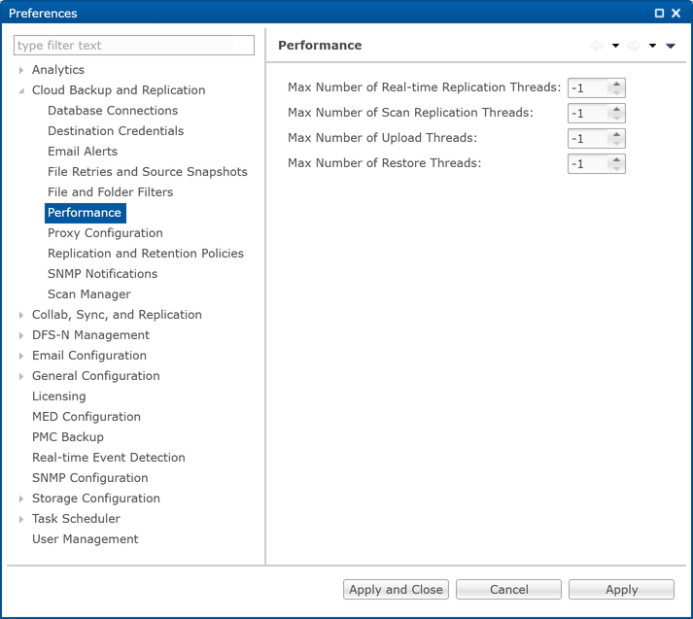This screenshot has height=619, width=693.
Task: Open Email Alerts page
Action: 83,151
